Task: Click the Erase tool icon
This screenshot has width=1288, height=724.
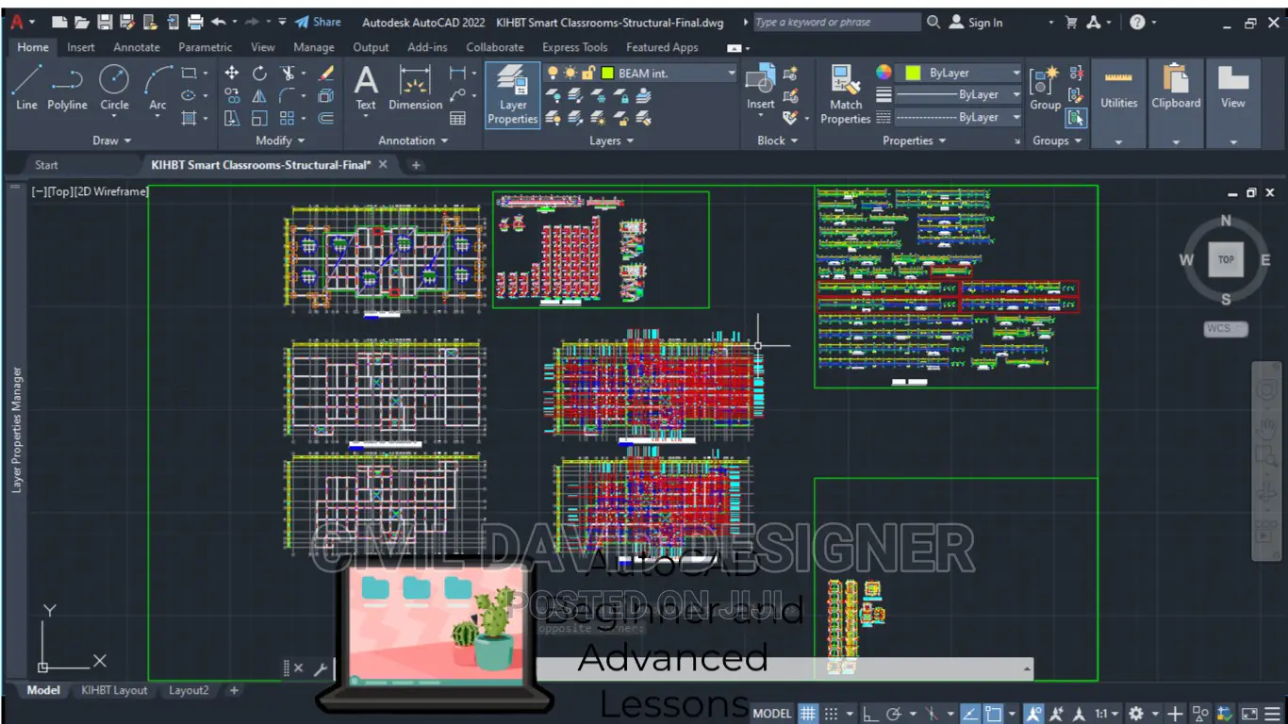Action: tap(326, 74)
